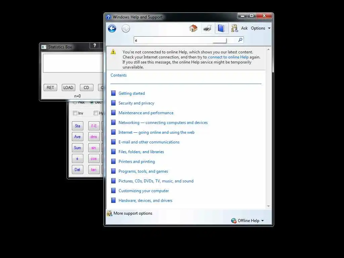This screenshot has height=258, width=344.
Task: Click the Statistics Box title bar icon
Action: click(44, 47)
